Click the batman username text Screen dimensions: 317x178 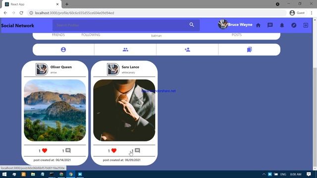(x=157, y=36)
